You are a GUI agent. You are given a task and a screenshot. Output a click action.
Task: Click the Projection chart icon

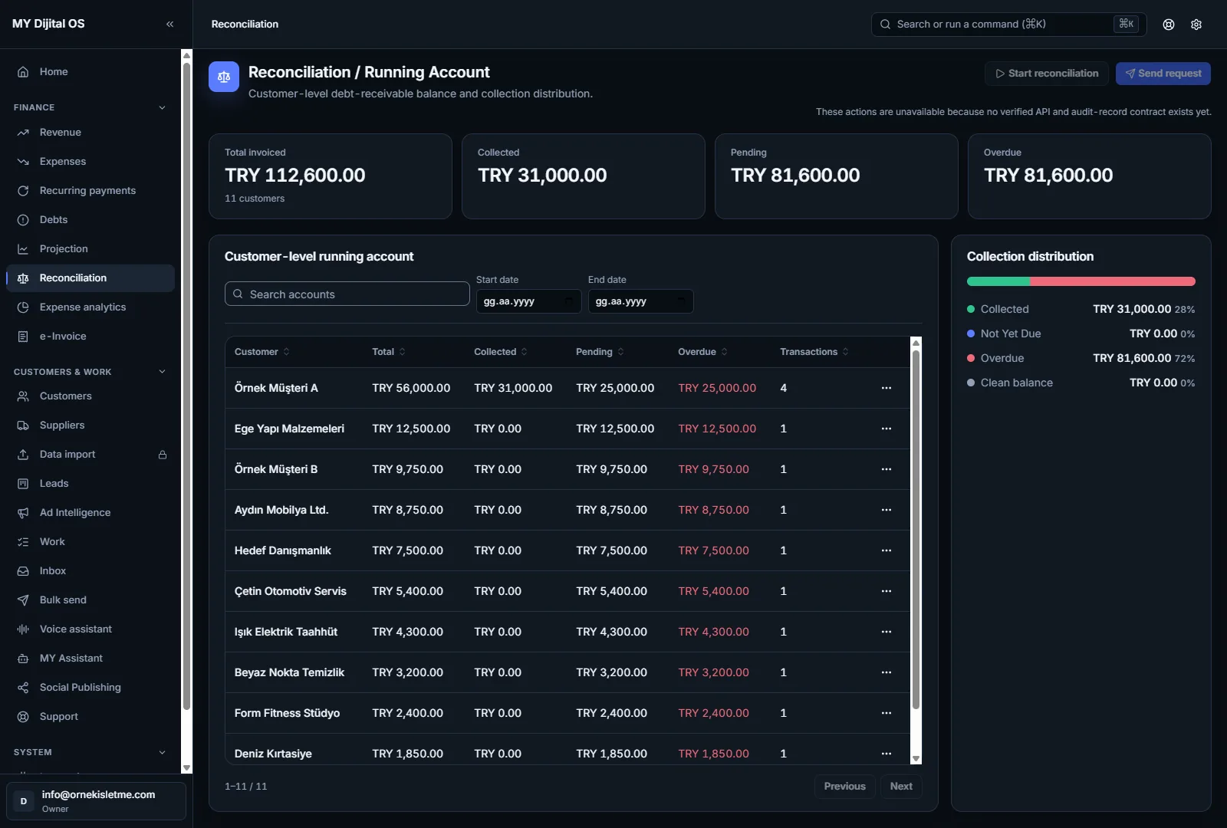[23, 249]
